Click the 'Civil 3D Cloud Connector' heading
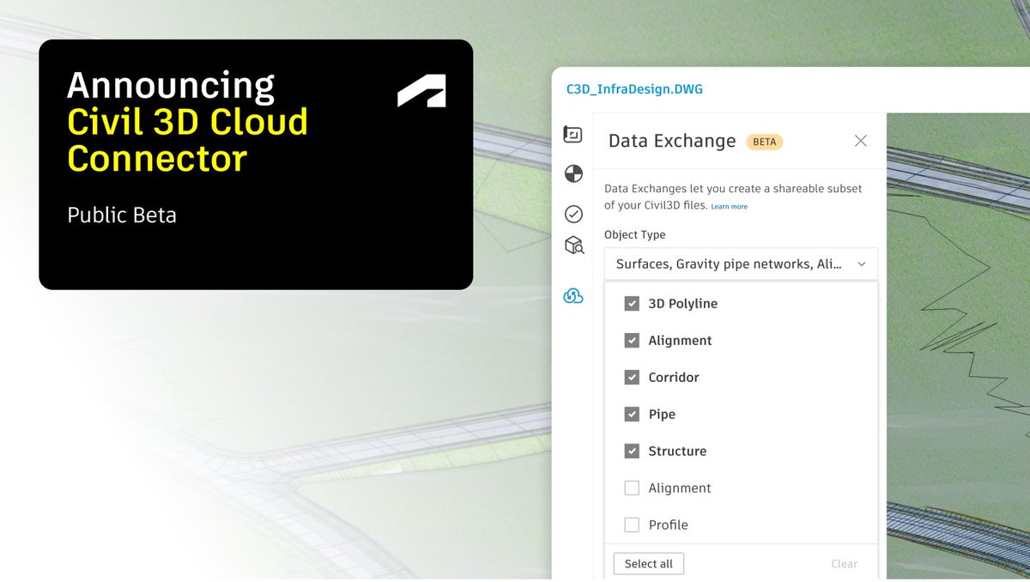This screenshot has width=1030, height=582. [188, 140]
